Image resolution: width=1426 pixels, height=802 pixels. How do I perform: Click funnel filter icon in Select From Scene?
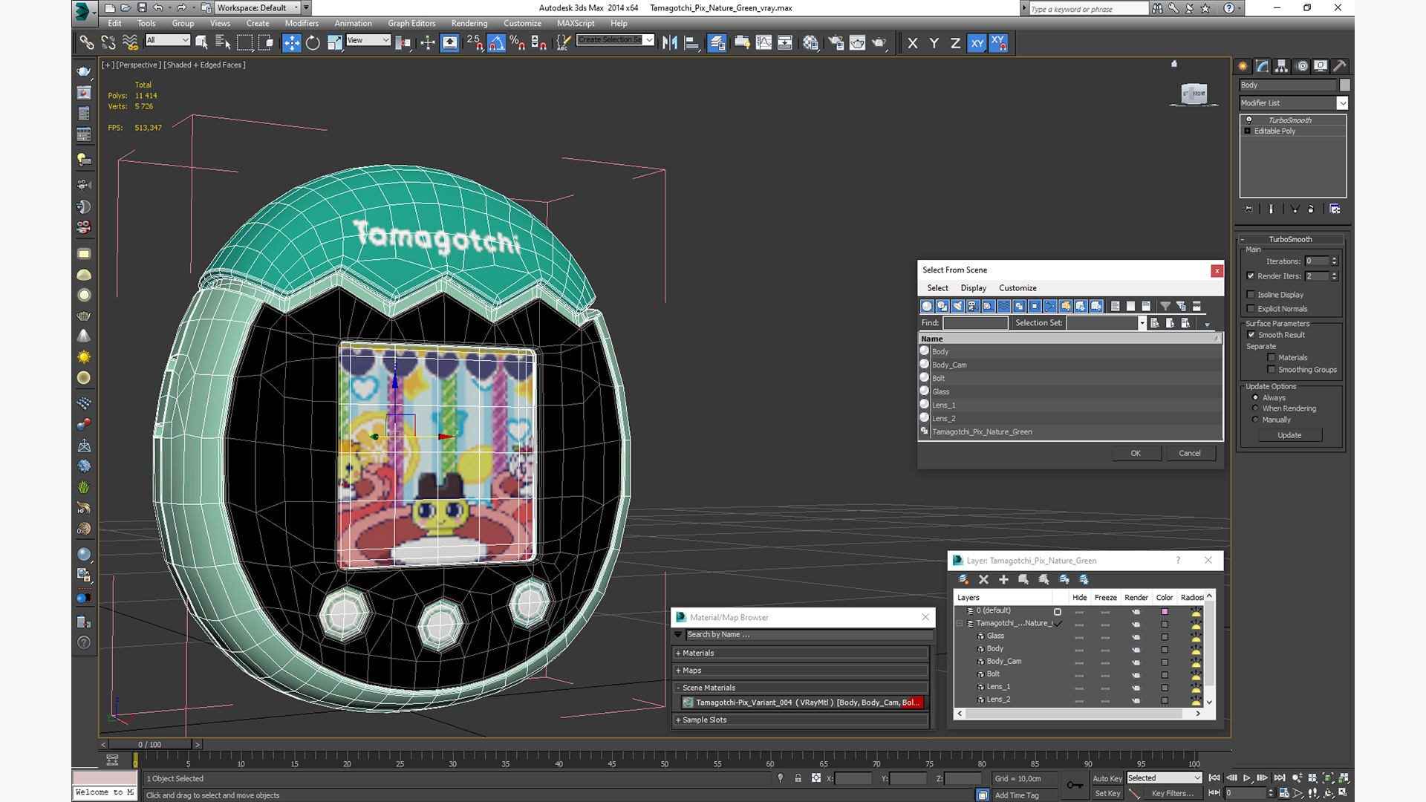pos(1165,306)
